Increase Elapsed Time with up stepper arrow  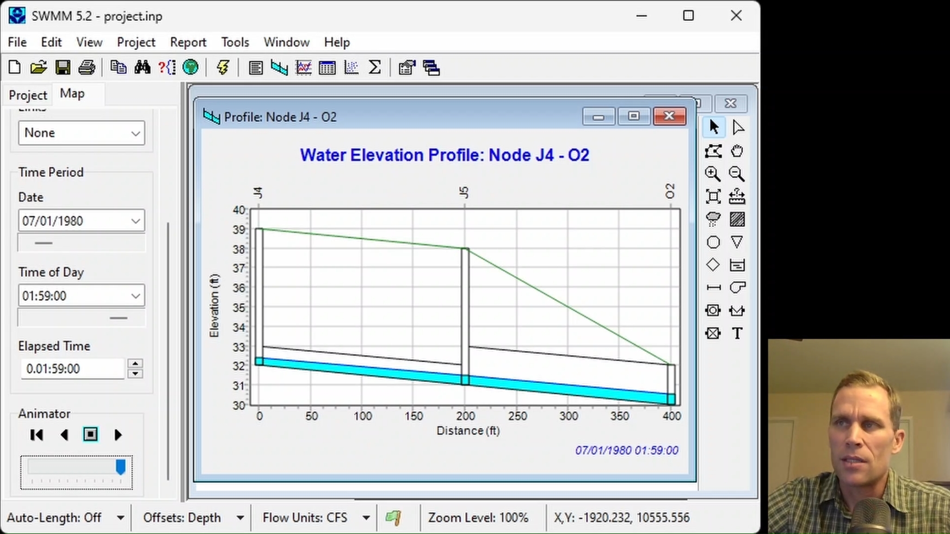(135, 363)
